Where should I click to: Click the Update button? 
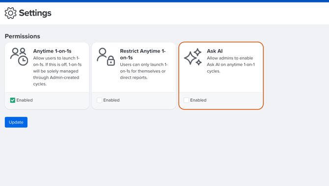click(x=16, y=122)
